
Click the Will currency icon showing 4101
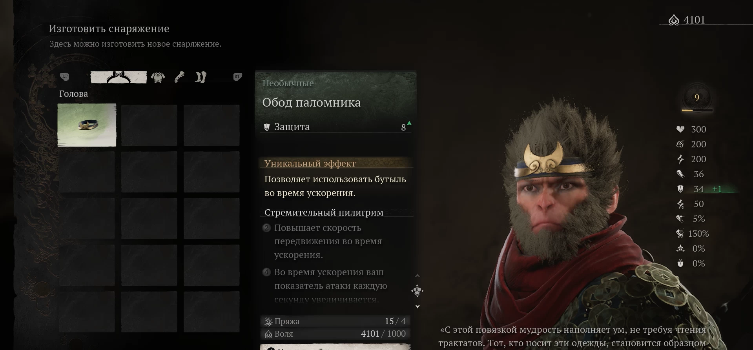click(674, 20)
